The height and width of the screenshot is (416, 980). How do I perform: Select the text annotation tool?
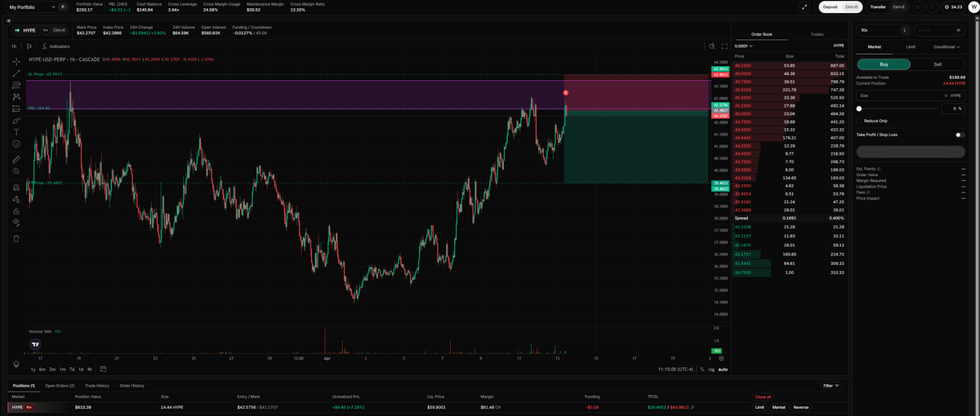pos(16,132)
